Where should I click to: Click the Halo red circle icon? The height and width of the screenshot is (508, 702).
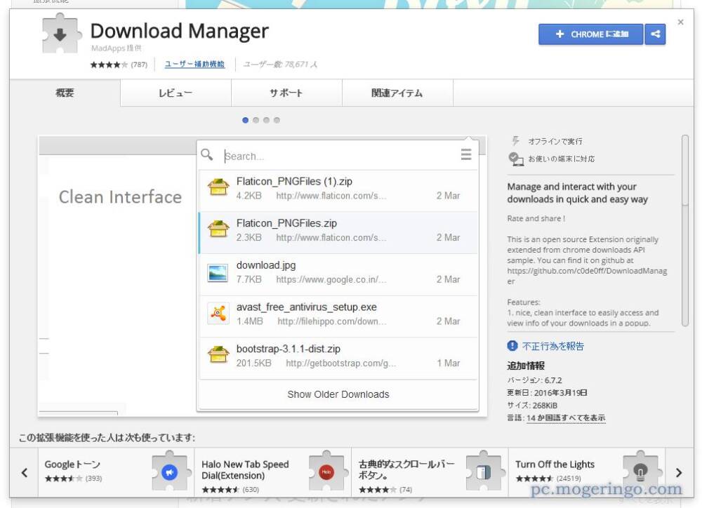click(326, 472)
